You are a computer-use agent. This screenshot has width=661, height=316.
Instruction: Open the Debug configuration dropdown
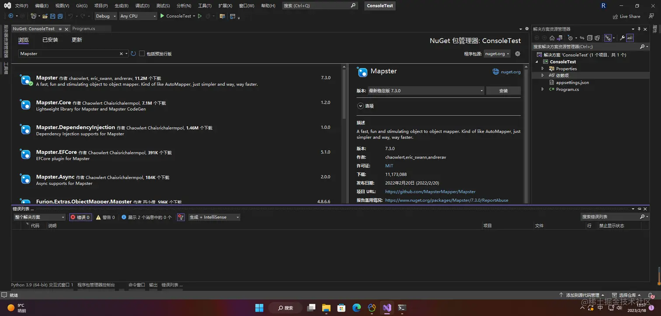coord(106,16)
